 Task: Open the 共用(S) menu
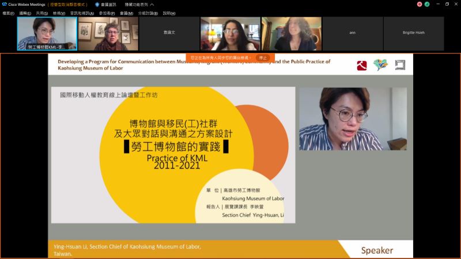pos(42,13)
